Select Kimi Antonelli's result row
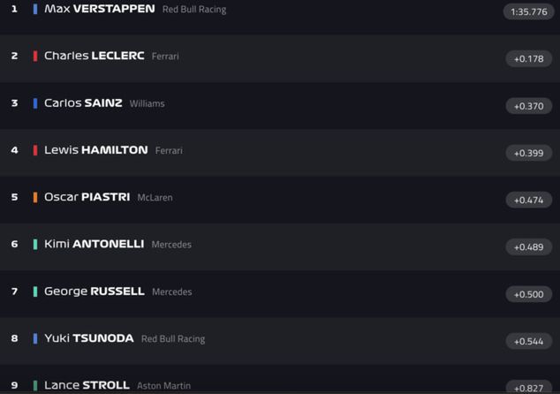This screenshot has height=394, width=560. pyautogui.click(x=94, y=244)
